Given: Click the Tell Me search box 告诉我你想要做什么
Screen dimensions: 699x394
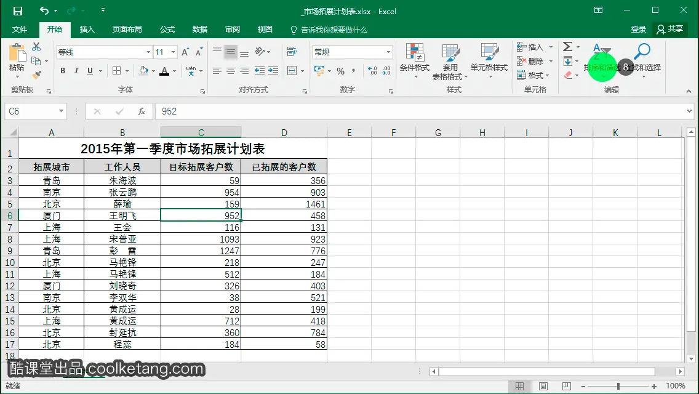Looking at the screenshot, I should tap(329, 30).
